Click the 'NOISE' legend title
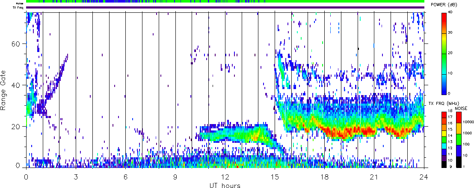This screenshot has width=474, height=188. [x=460, y=108]
